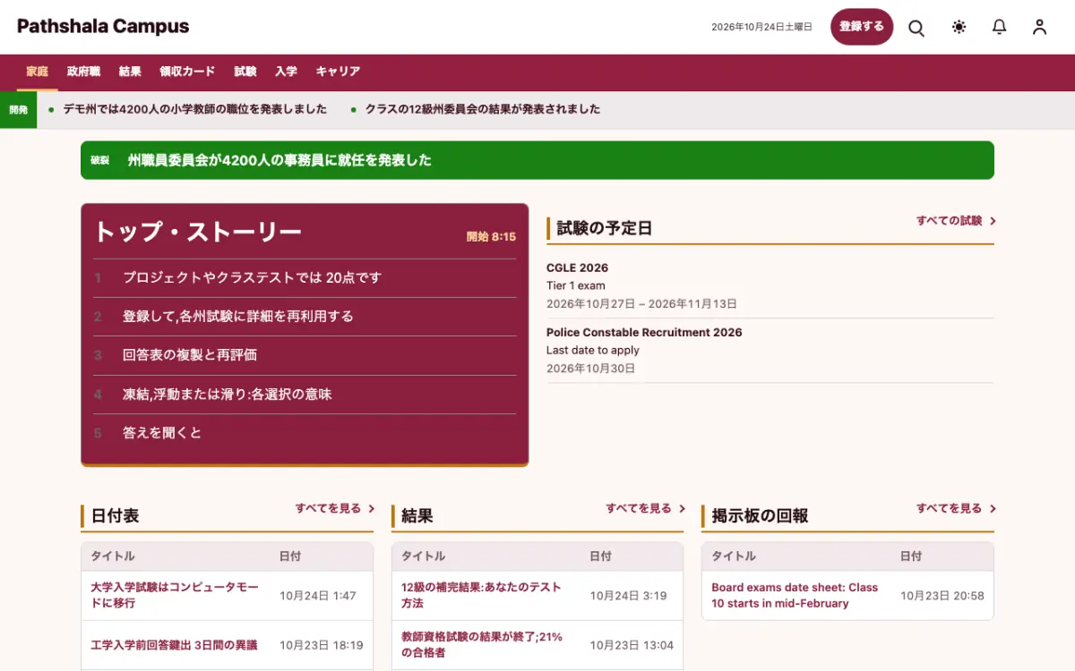Viewport: 1075px width, 671px height.
Task: Click the 10月24日 1:47 date cell
Action: click(x=317, y=596)
